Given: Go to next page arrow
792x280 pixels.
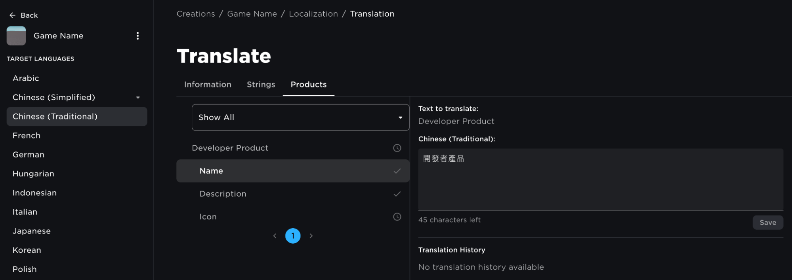Looking at the screenshot, I should tap(311, 236).
